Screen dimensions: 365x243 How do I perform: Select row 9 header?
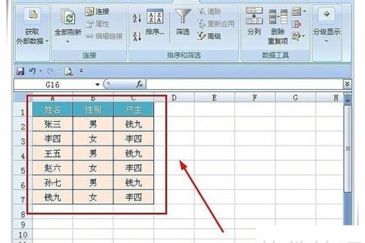[23, 224]
